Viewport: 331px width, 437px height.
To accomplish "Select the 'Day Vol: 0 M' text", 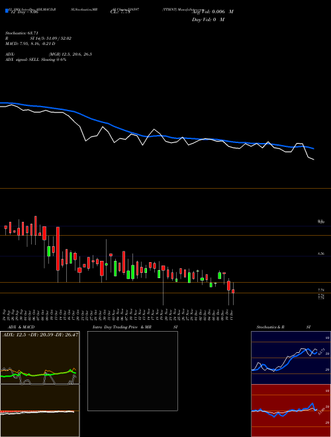I will click(x=208, y=19).
